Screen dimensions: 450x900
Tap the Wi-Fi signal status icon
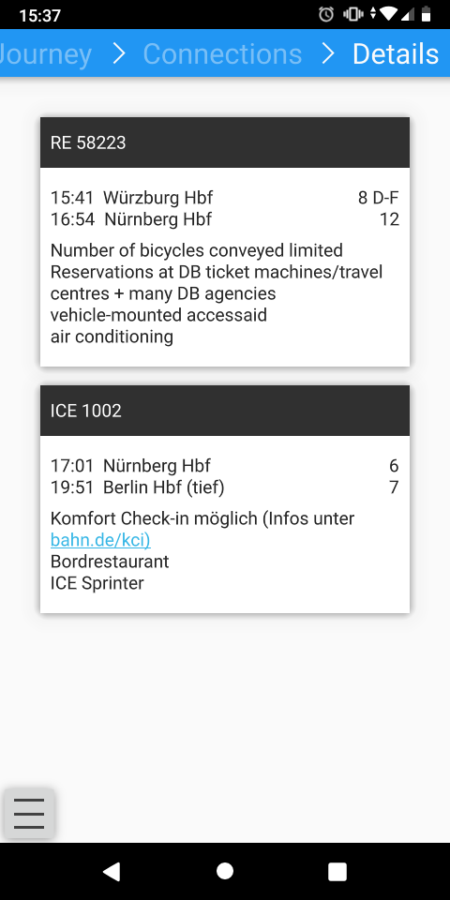(389, 14)
